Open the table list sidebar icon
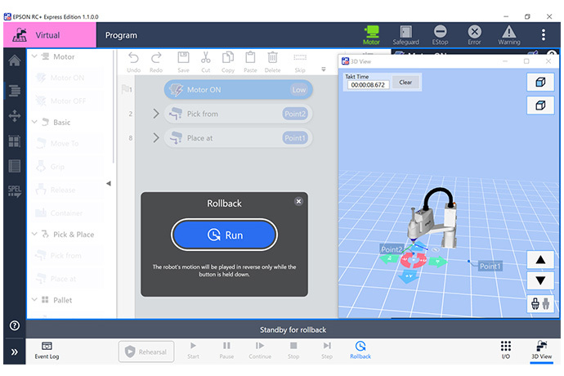 point(15,166)
